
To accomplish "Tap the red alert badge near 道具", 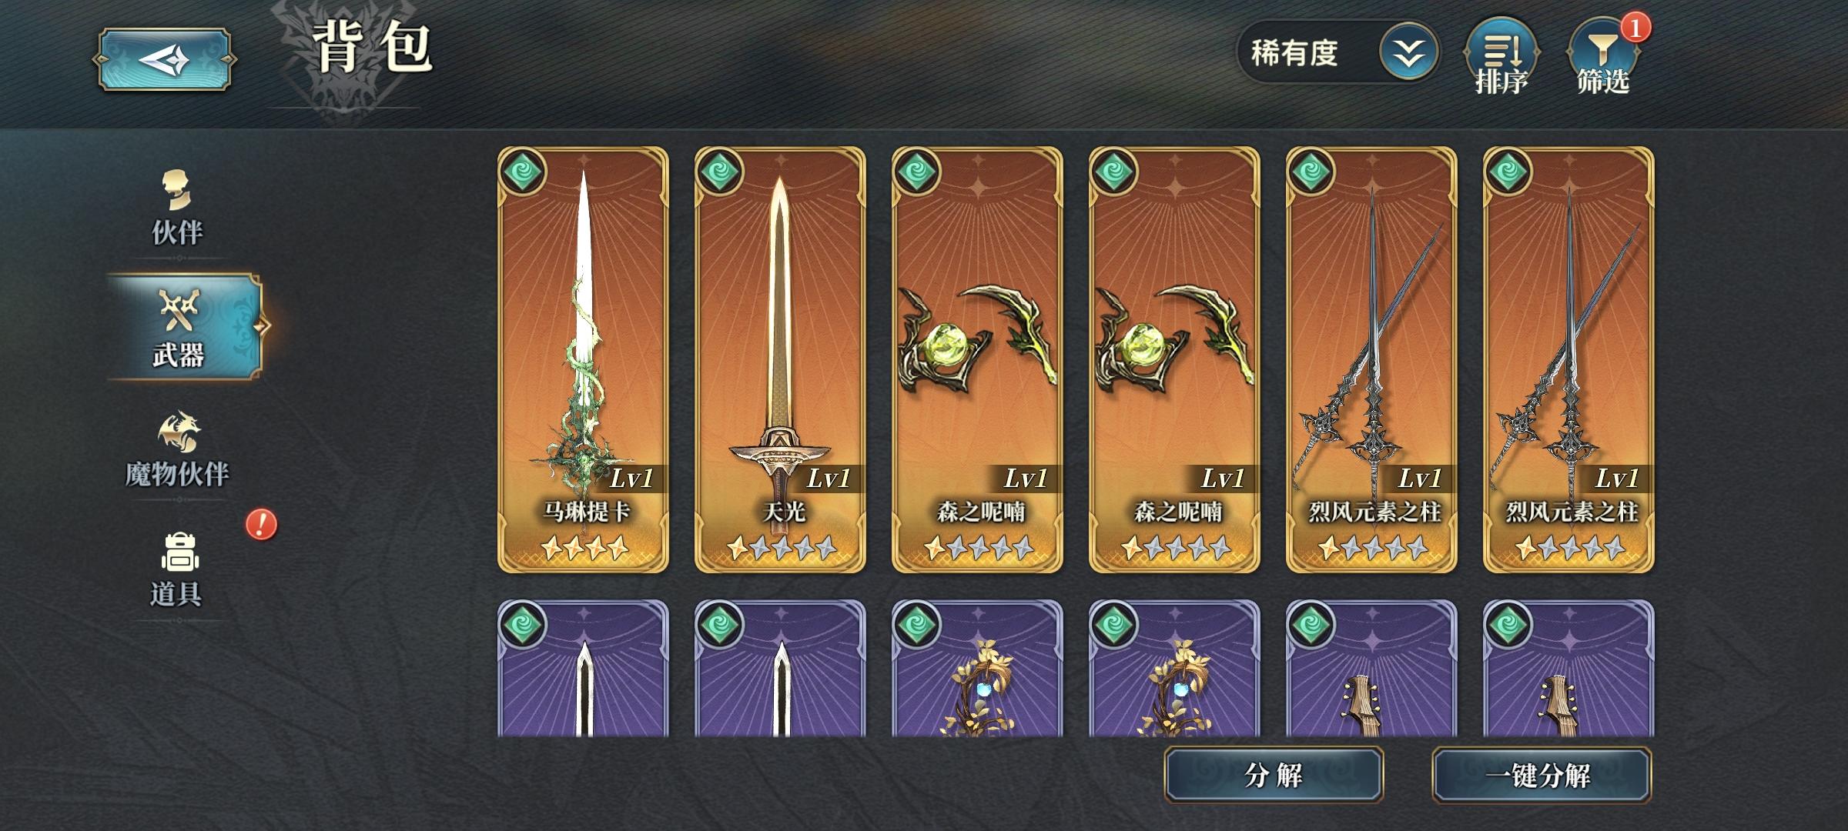I will pos(261,525).
